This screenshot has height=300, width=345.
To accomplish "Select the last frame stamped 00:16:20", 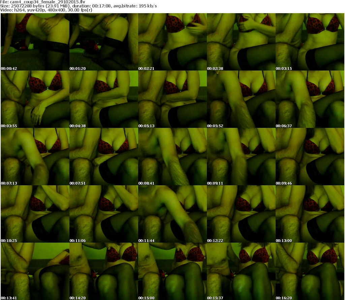I will [x=310, y=271].
